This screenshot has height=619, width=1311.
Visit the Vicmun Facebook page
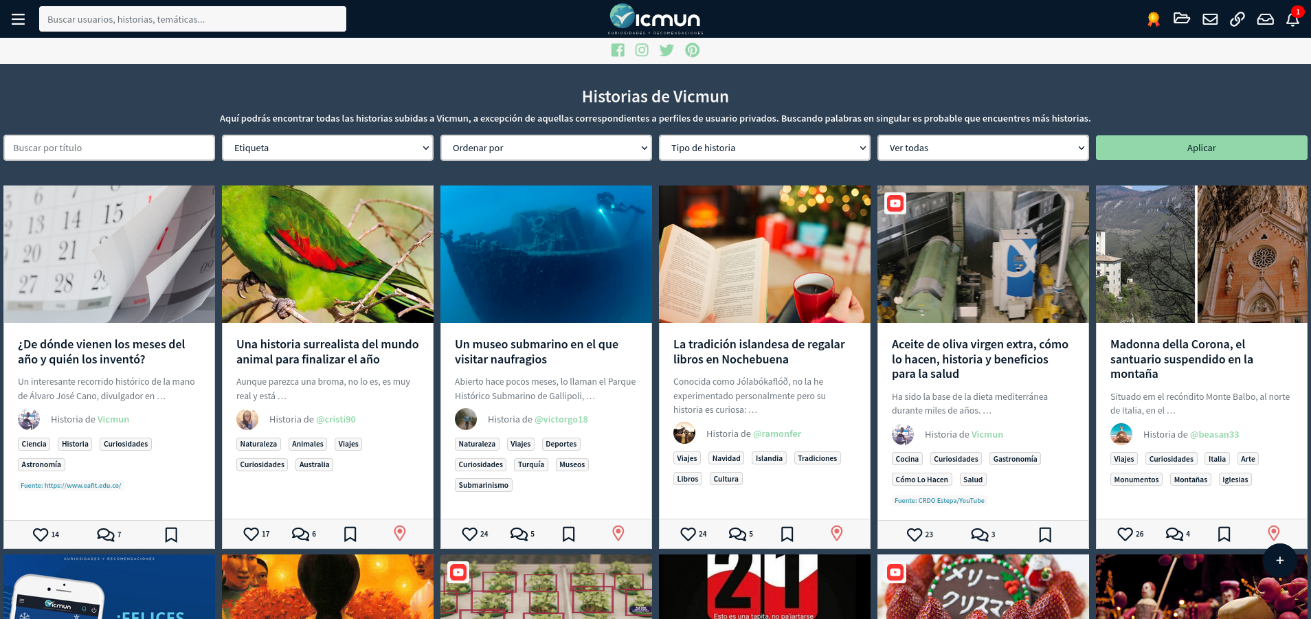618,50
